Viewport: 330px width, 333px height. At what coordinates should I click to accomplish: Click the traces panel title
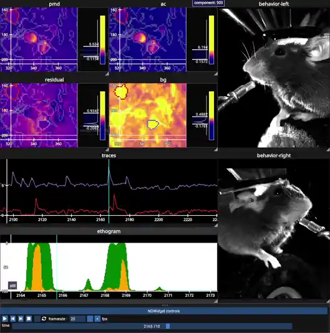pos(109,155)
